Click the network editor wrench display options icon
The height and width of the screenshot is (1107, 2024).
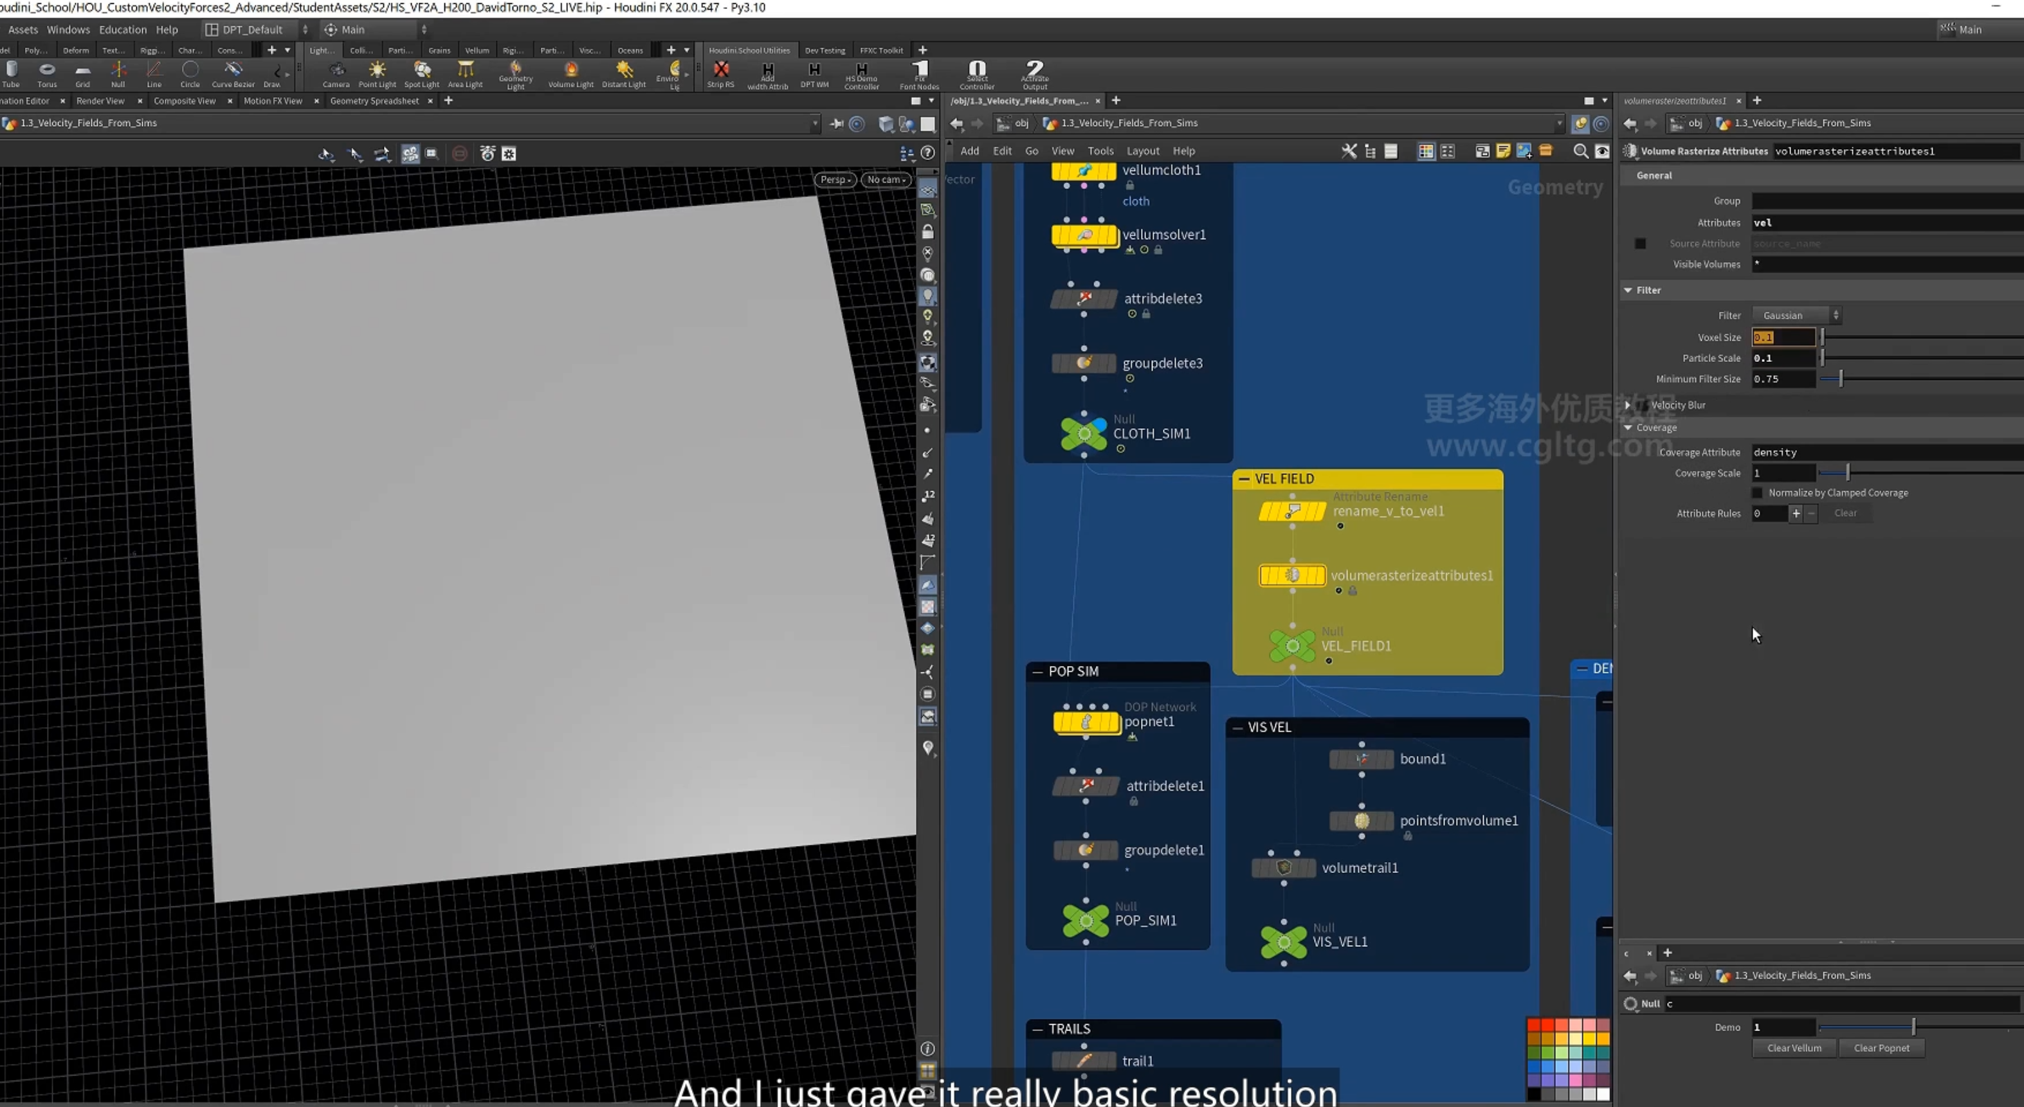coord(1349,150)
